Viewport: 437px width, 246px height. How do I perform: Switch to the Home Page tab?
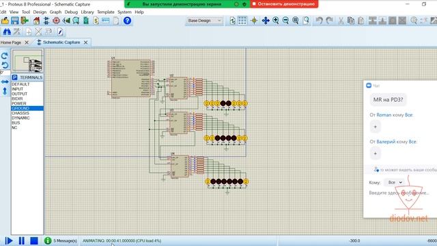point(11,42)
